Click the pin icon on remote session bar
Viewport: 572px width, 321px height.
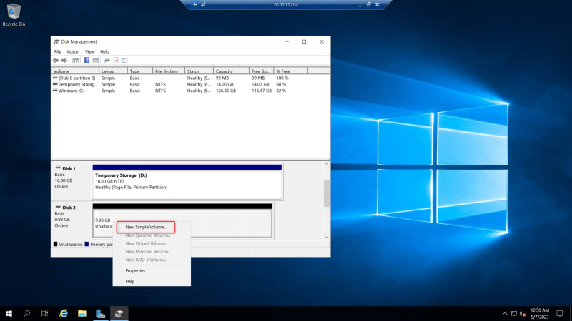[x=195, y=4]
